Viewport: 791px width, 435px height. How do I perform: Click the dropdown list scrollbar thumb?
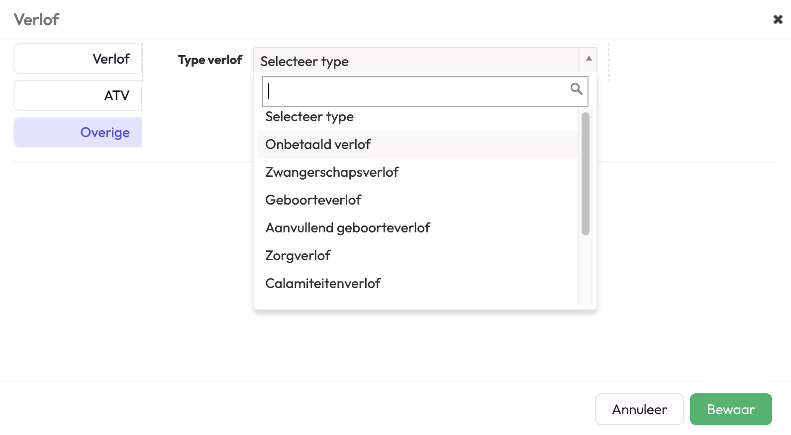pyautogui.click(x=585, y=174)
